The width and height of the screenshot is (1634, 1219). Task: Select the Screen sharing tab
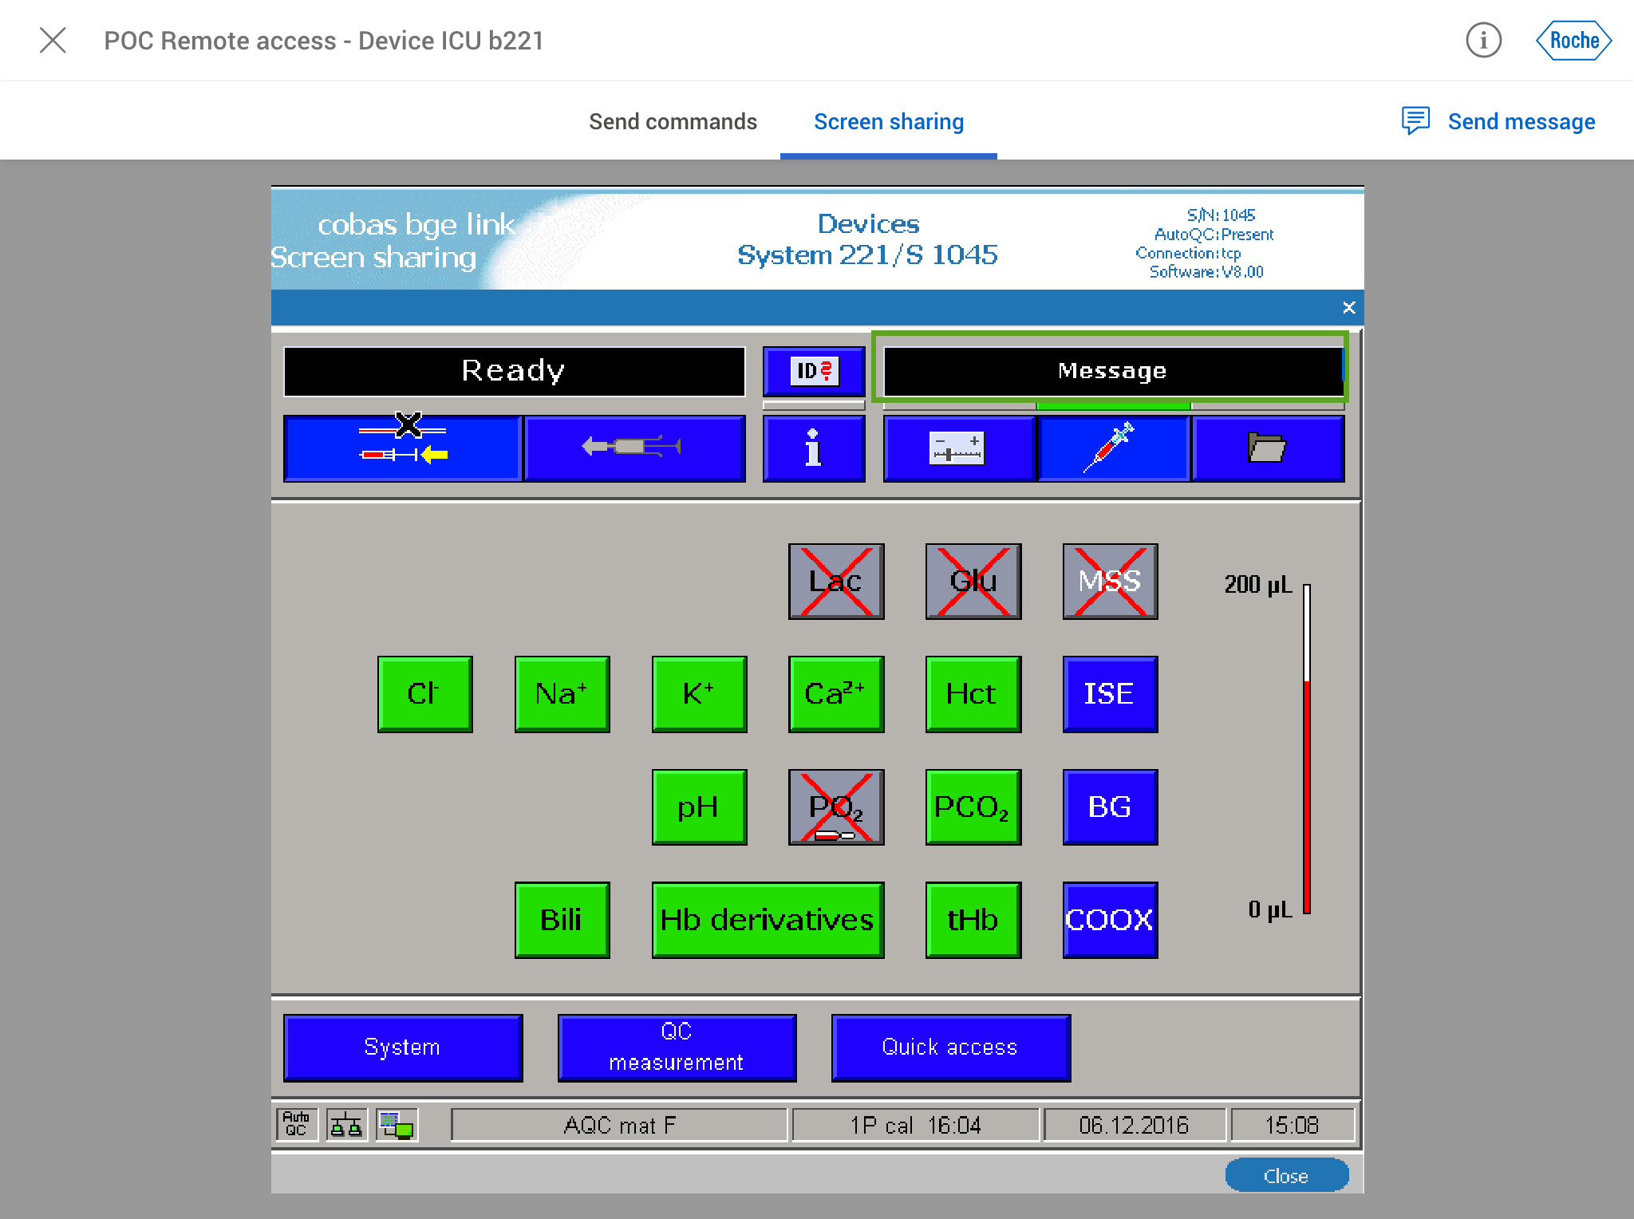888,122
